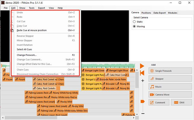Screen dimensions: 194x120
Task: Select the Bengal Light Blue cue
Action: (x=117, y=71)
